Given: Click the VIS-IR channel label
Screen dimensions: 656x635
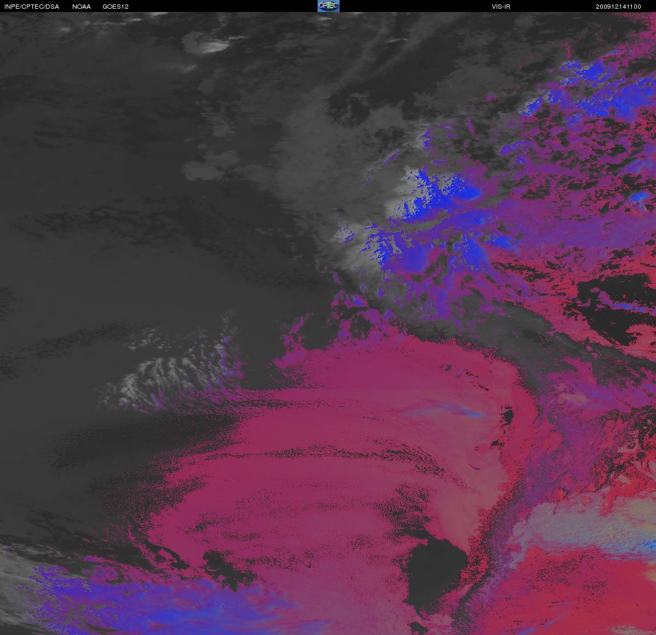Looking at the screenshot, I should pos(501,7).
